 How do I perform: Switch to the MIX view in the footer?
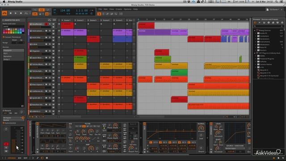[x=20, y=158]
